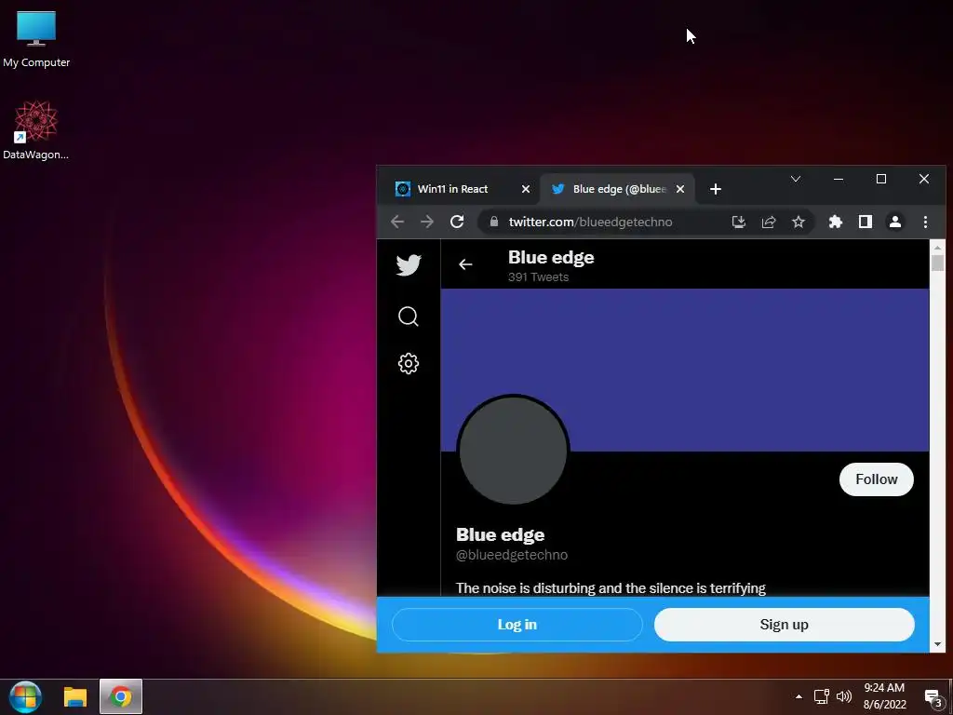Open the DataWagon desktop shortcut
The image size is (953, 715).
coord(36,130)
